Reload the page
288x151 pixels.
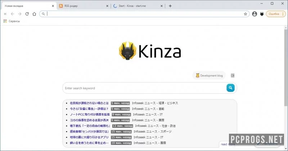click(27, 14)
